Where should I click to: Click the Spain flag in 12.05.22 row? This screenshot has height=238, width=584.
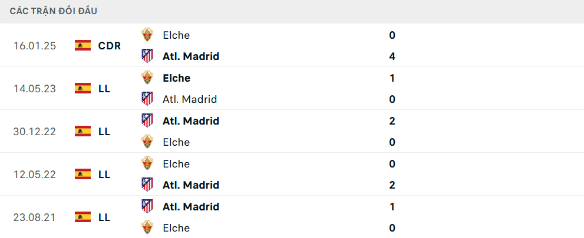click(x=83, y=174)
